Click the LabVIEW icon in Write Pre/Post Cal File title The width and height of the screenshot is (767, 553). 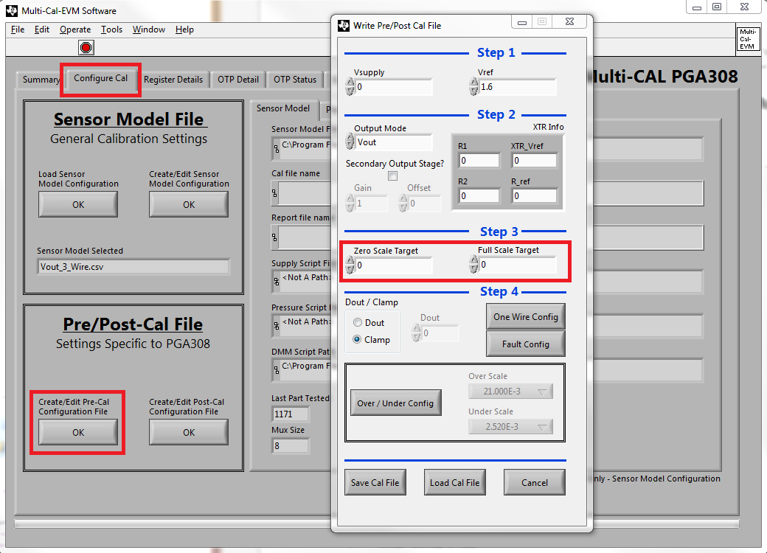(x=344, y=25)
